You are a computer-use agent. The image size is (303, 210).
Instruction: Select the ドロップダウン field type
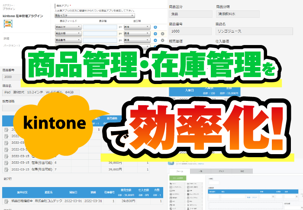click(195, 198)
